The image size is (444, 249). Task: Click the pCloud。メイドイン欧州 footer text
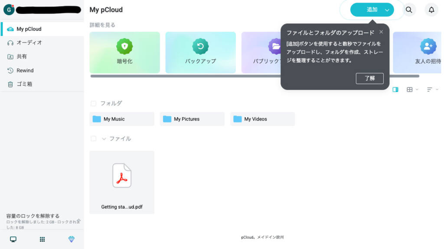[x=262, y=237]
